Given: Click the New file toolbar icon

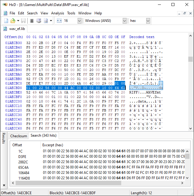Looking at the screenshot, I should pos(6,21).
